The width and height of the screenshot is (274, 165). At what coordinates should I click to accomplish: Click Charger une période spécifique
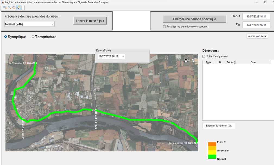(194, 19)
